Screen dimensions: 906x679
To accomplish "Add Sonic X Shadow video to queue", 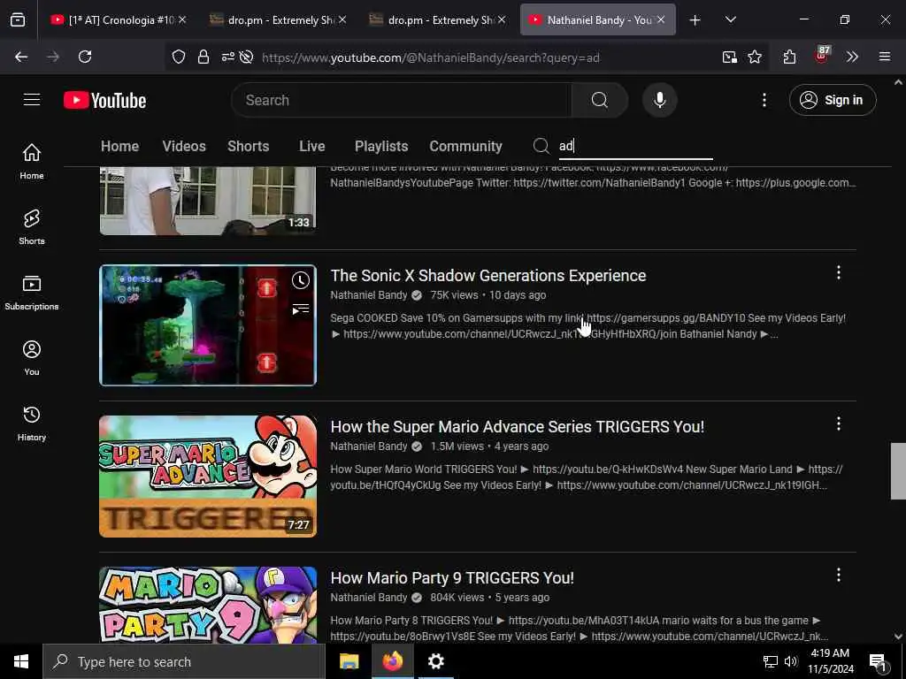I will click(301, 309).
